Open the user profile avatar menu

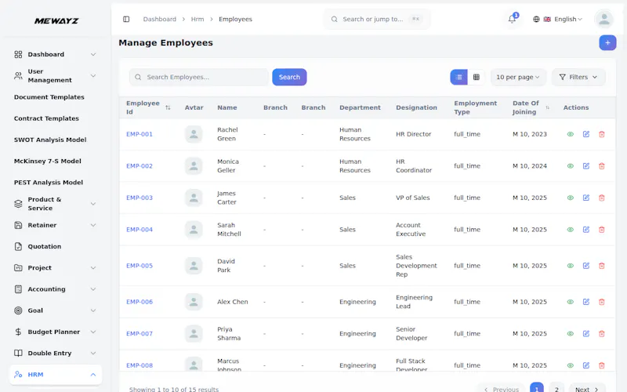click(603, 19)
